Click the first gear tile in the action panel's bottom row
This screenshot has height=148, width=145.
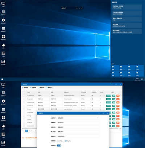point(115,74)
